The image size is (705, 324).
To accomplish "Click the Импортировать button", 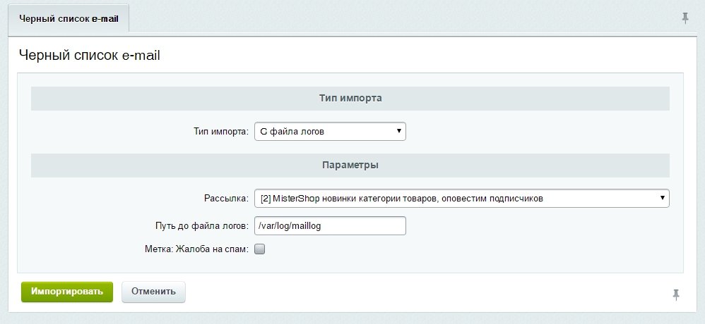I will point(67,292).
